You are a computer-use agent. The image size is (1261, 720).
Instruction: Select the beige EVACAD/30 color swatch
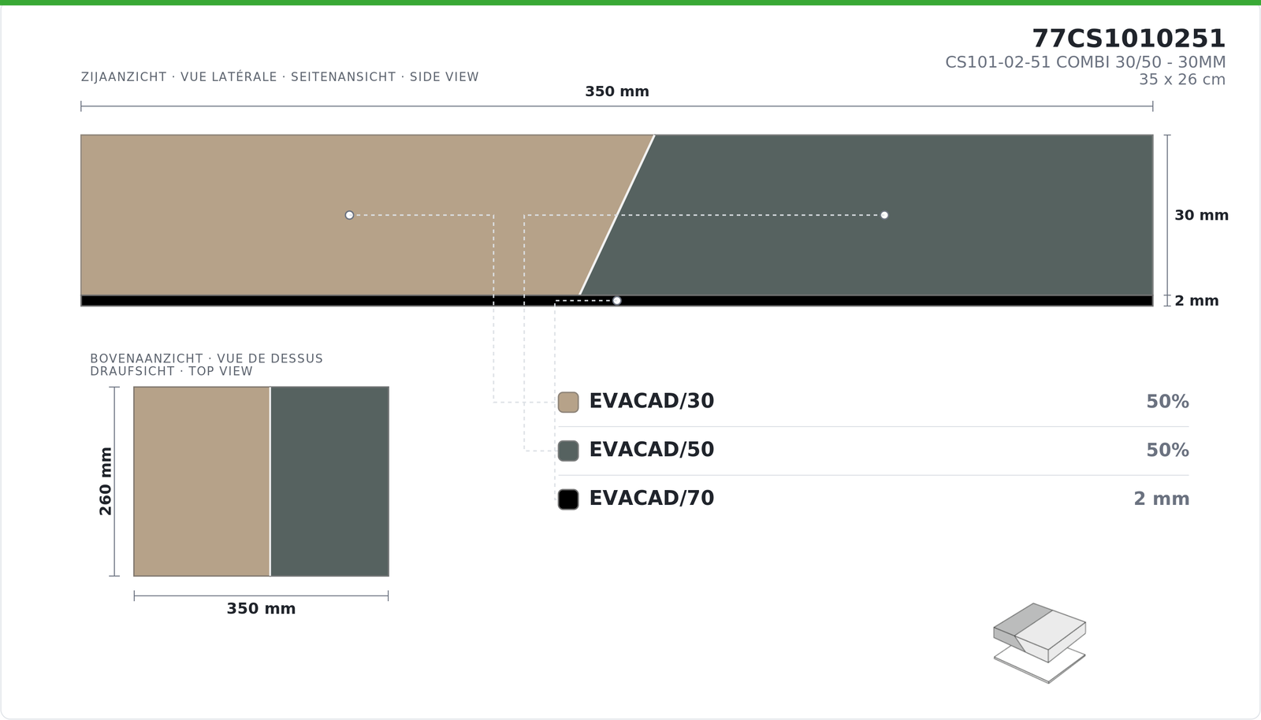(x=568, y=402)
